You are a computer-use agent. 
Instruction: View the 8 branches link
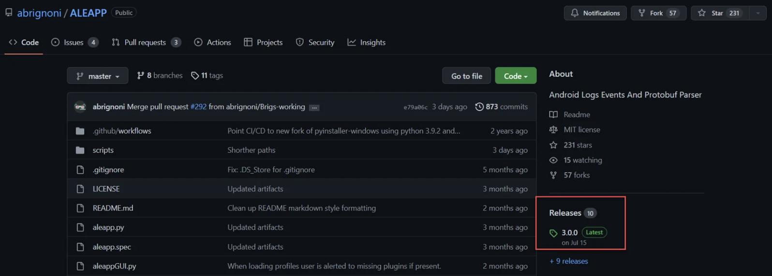tap(160, 76)
